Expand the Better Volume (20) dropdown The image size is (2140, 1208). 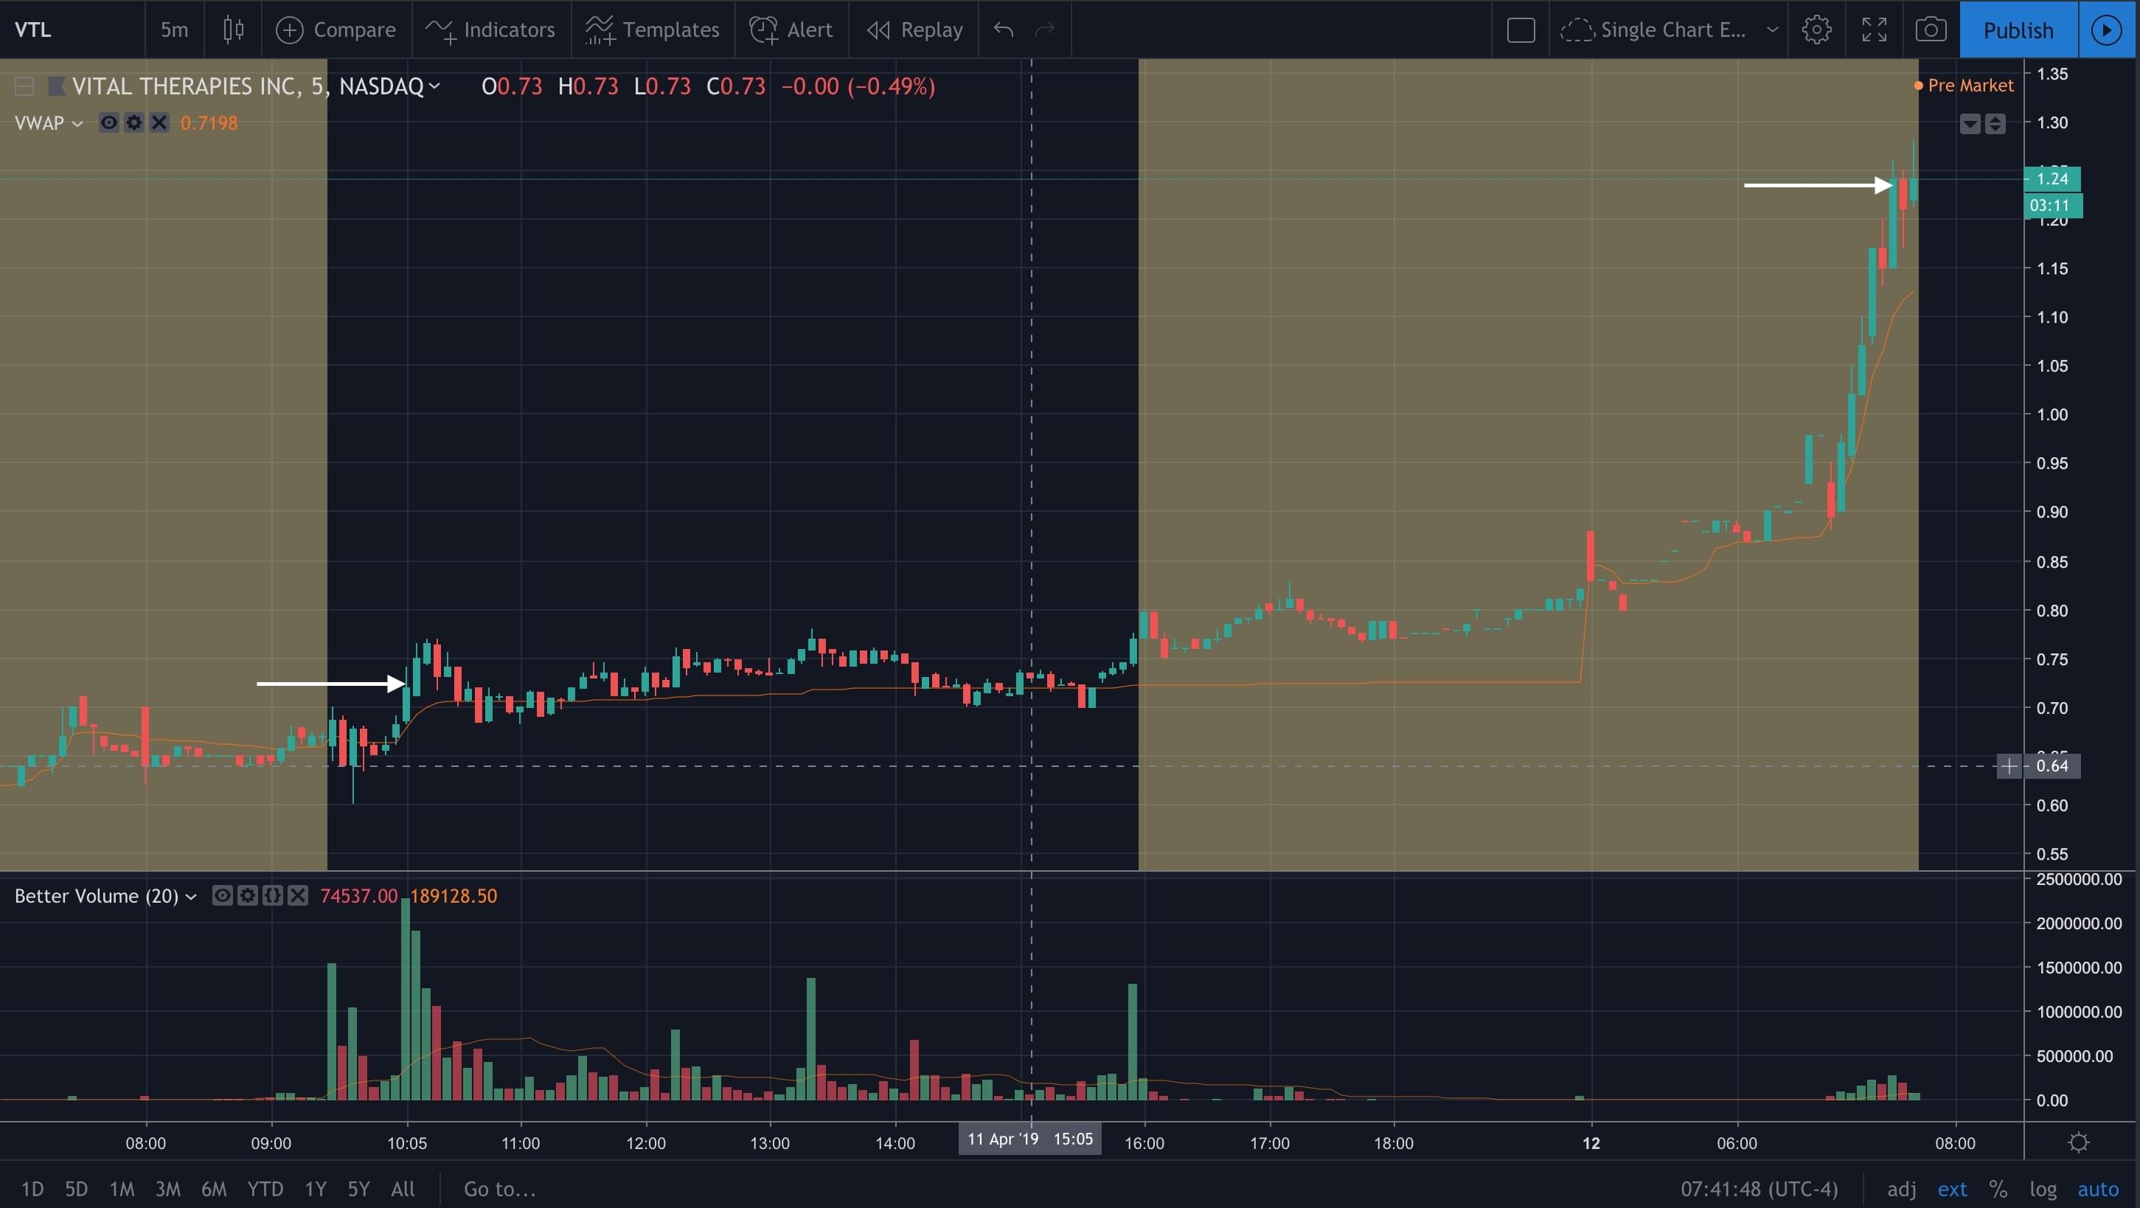point(191,897)
